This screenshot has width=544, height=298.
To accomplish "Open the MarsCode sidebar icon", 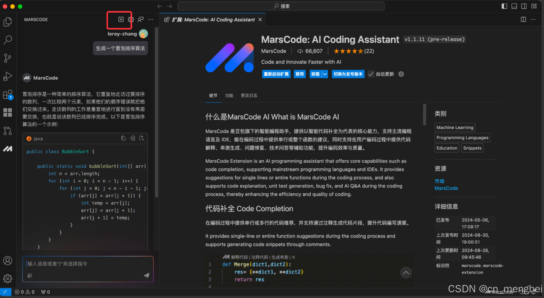I will [8, 149].
